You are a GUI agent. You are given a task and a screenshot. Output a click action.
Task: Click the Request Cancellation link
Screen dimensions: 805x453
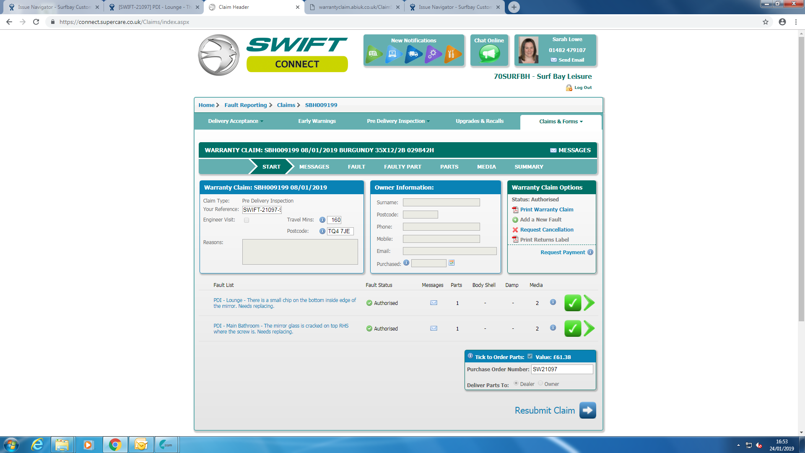click(546, 230)
